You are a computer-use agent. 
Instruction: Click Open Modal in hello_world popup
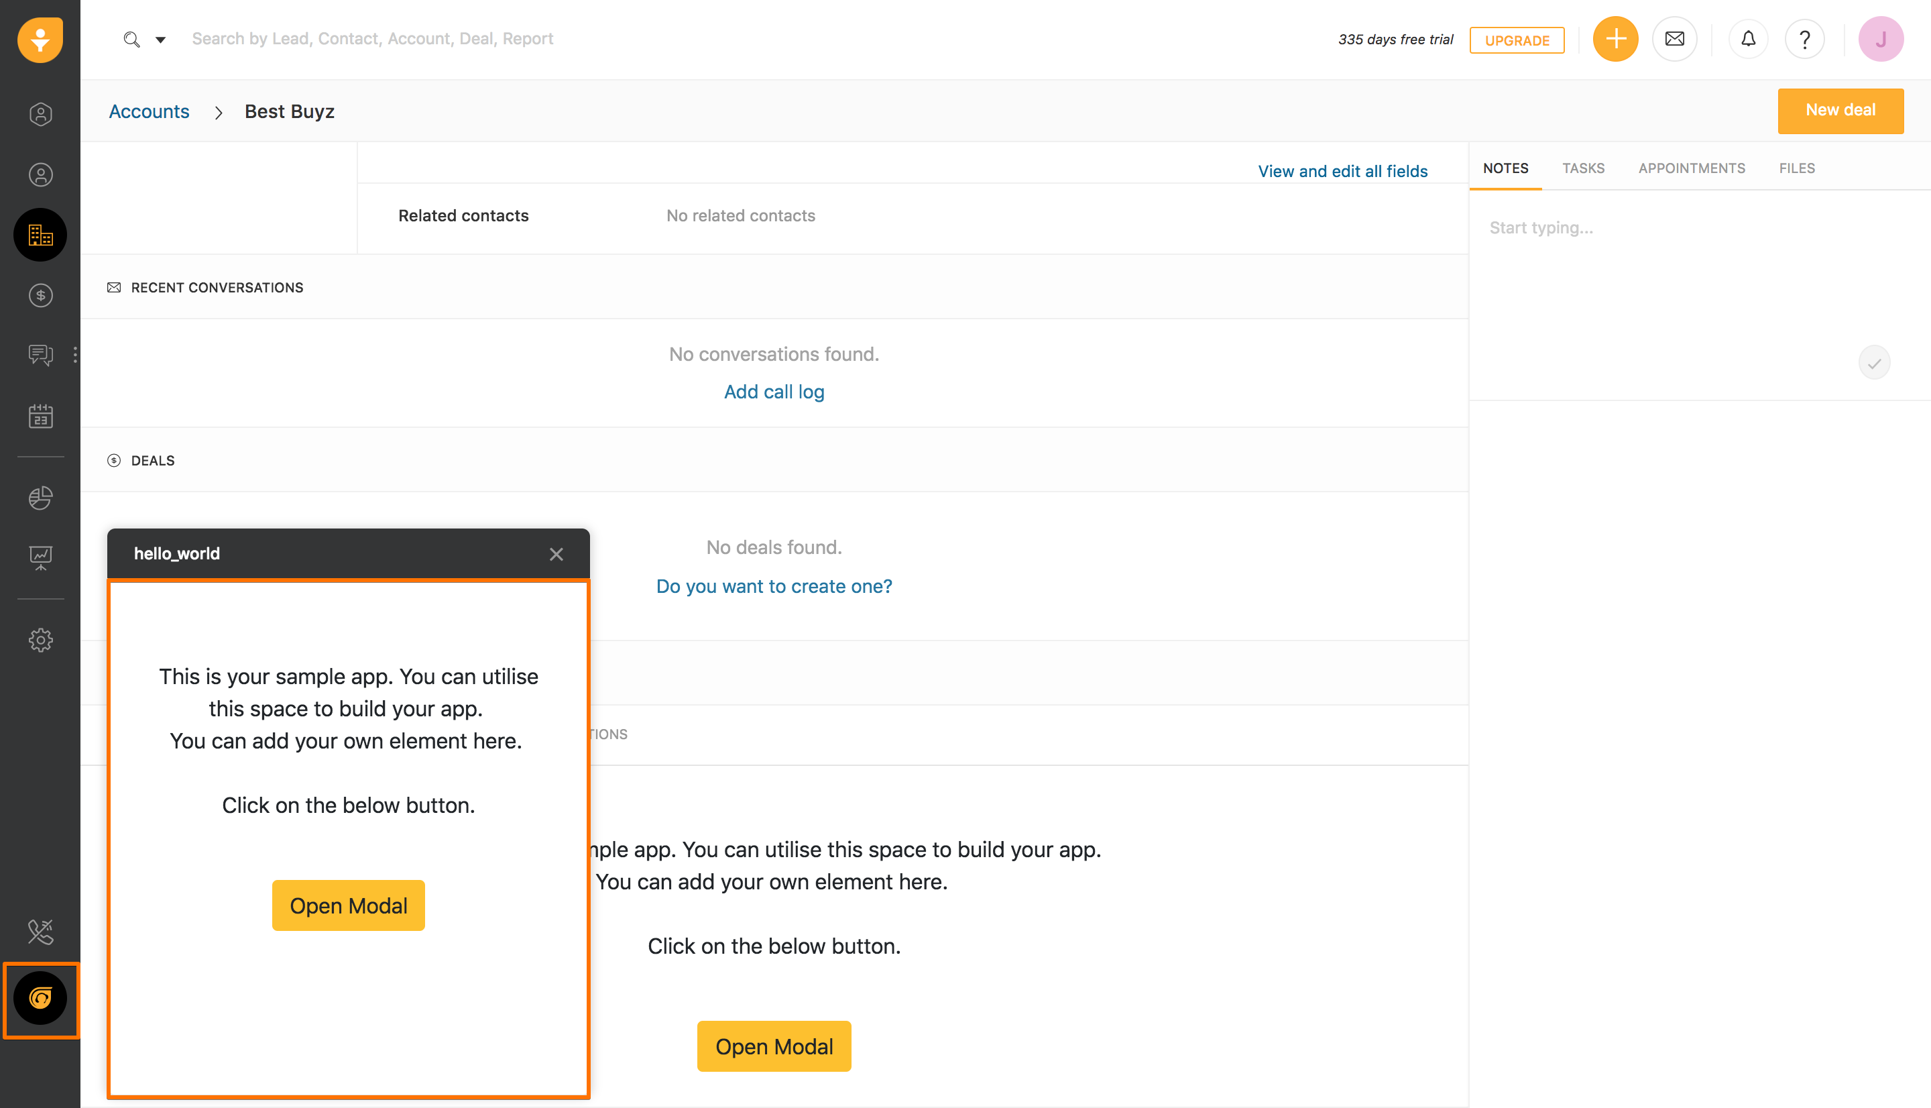[349, 905]
